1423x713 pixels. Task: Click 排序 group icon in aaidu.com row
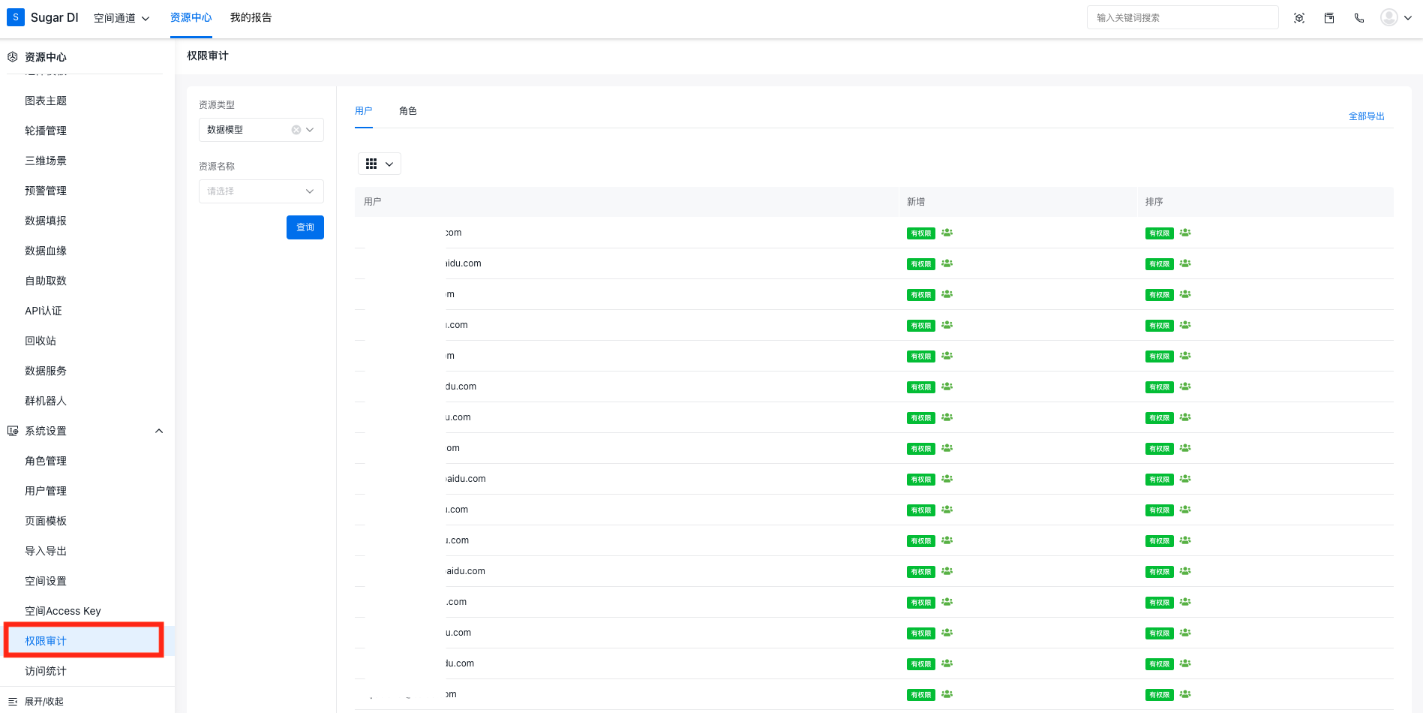click(x=1185, y=479)
